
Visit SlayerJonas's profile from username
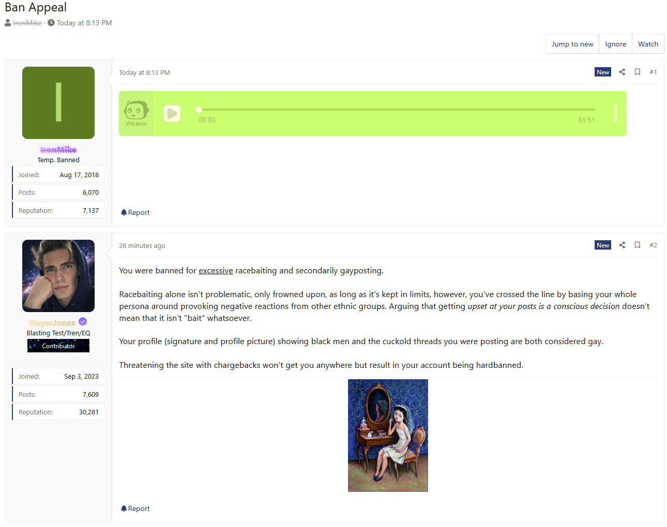tap(52, 322)
